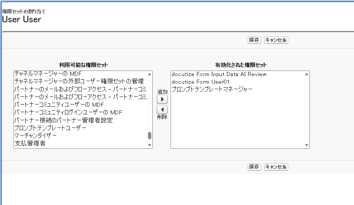Click the top キャンセル (Cancel) button
Screen dimensions: 354x205
pyautogui.click(x=276, y=40)
